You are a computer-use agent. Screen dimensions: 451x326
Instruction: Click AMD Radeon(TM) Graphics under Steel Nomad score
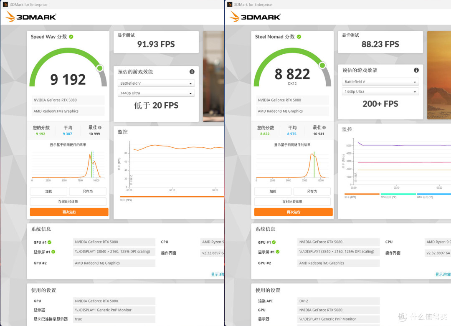coord(292,111)
